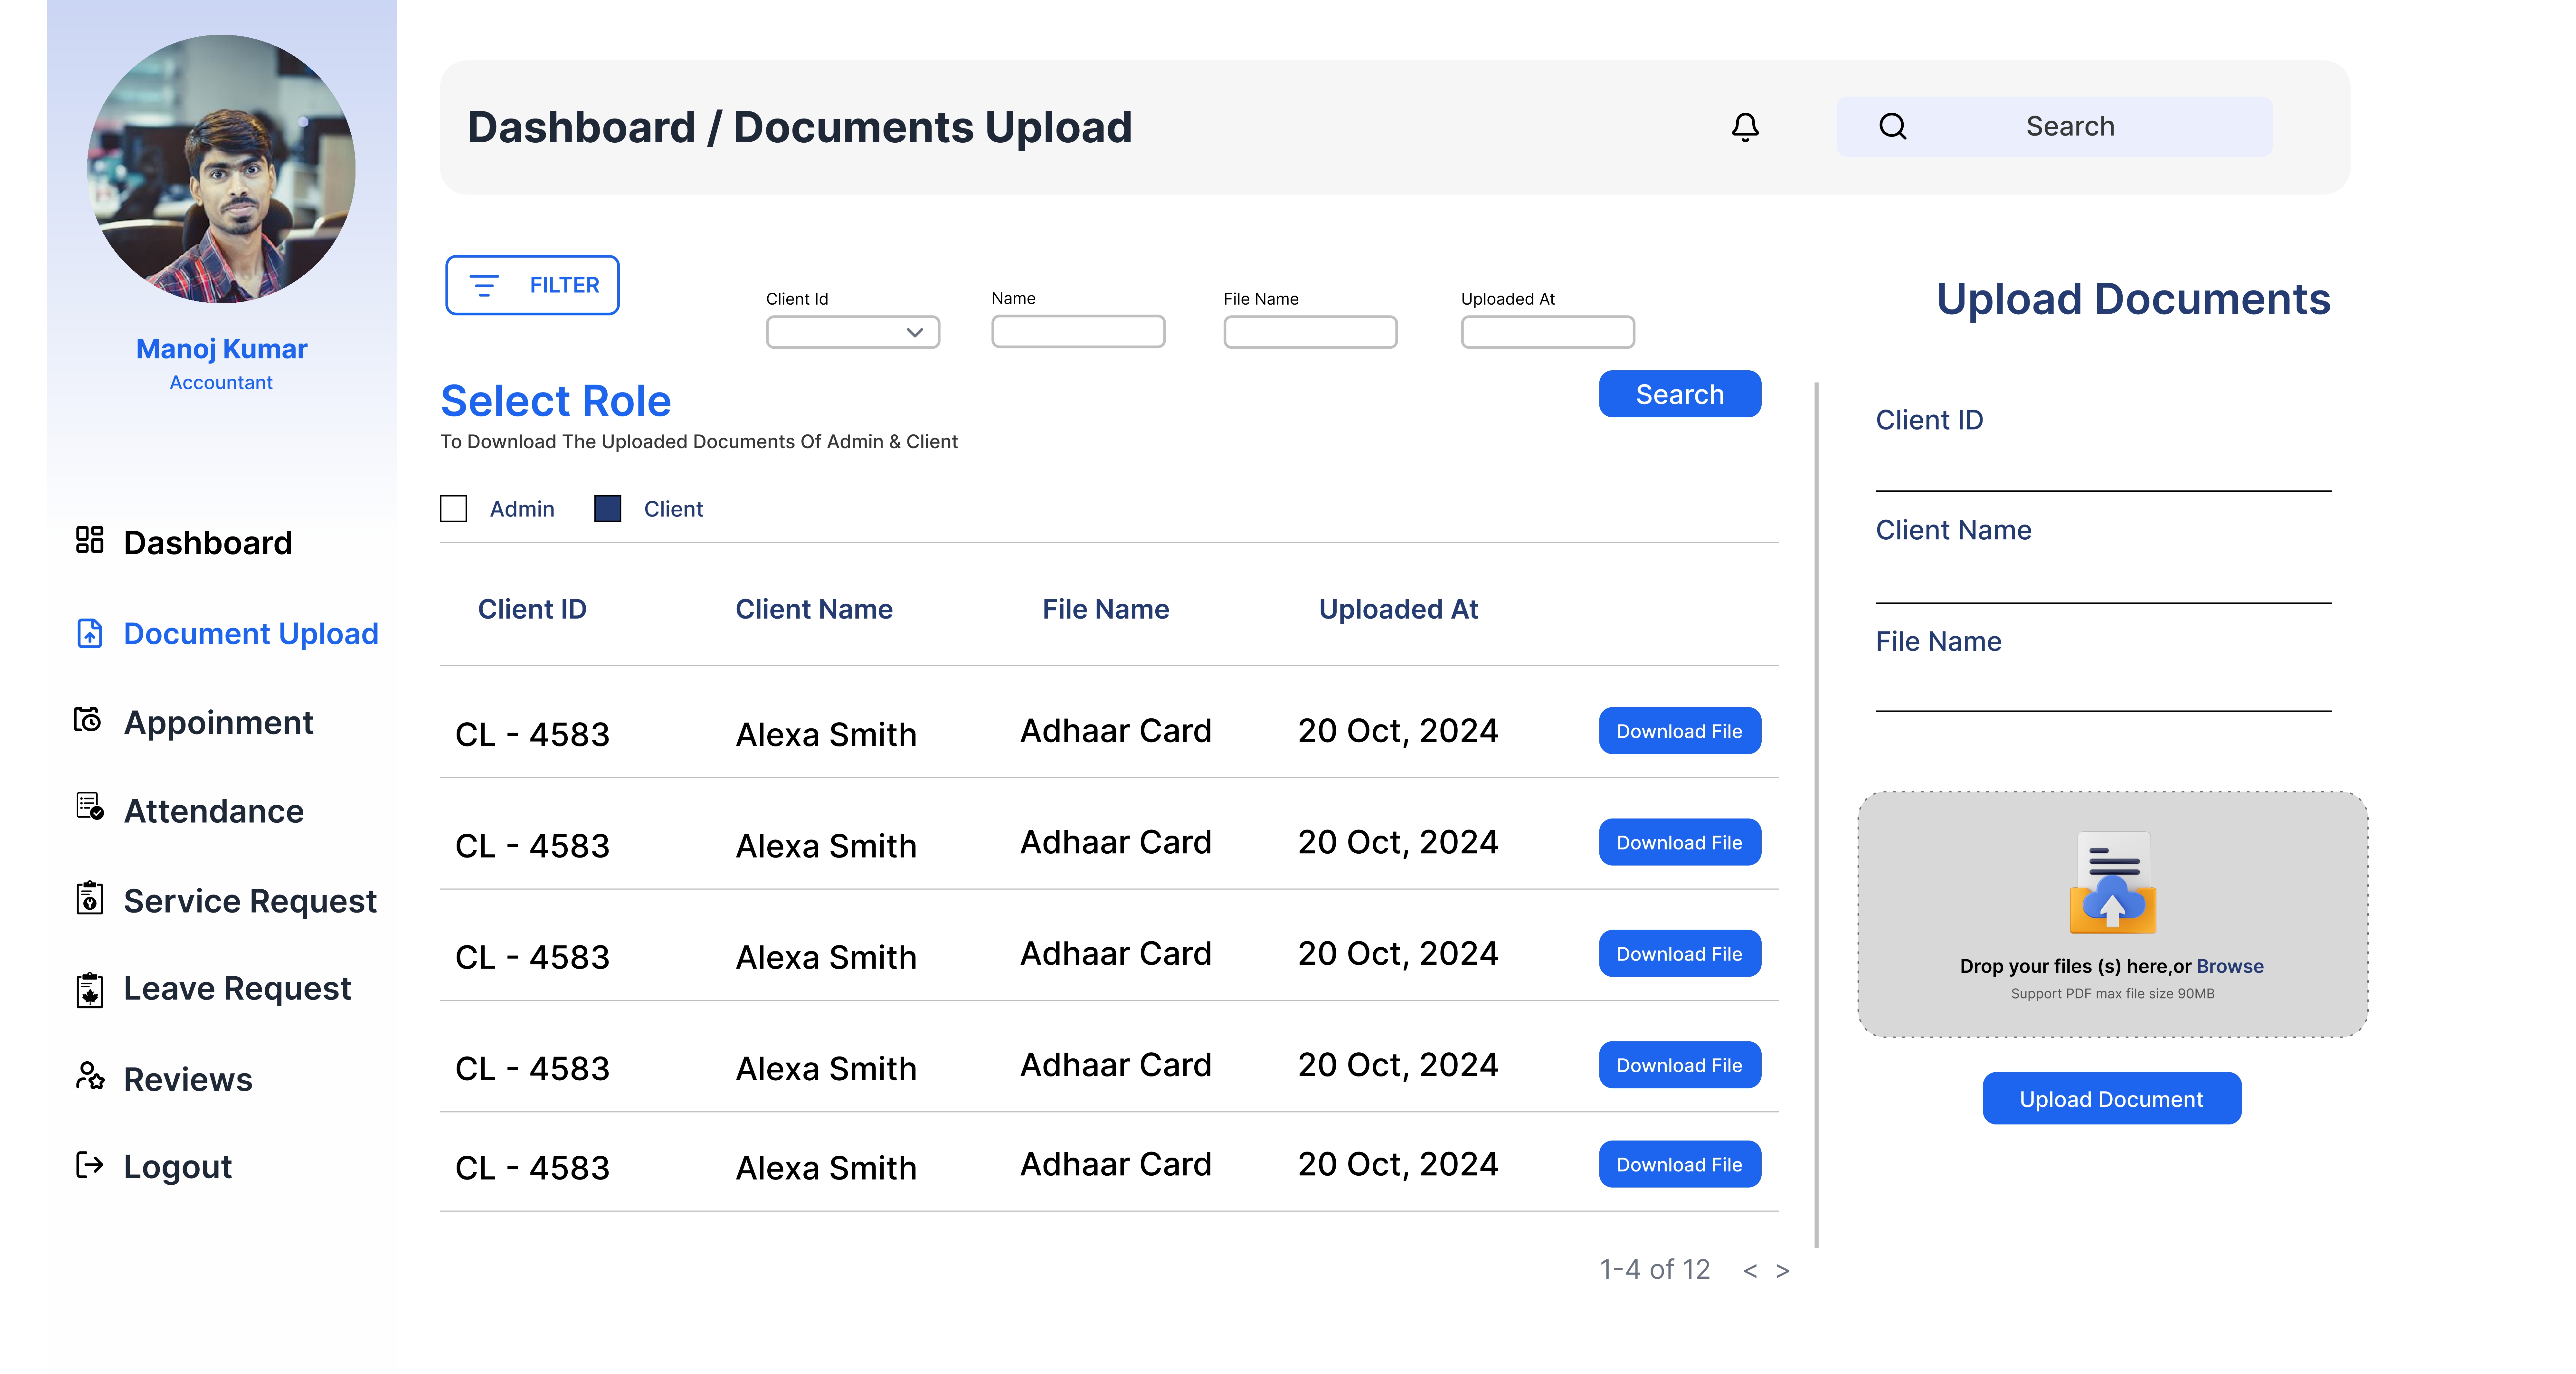Screen dimensions: 2576x1374
Task: Open the Client Id dropdown
Action: pyautogui.click(x=853, y=332)
